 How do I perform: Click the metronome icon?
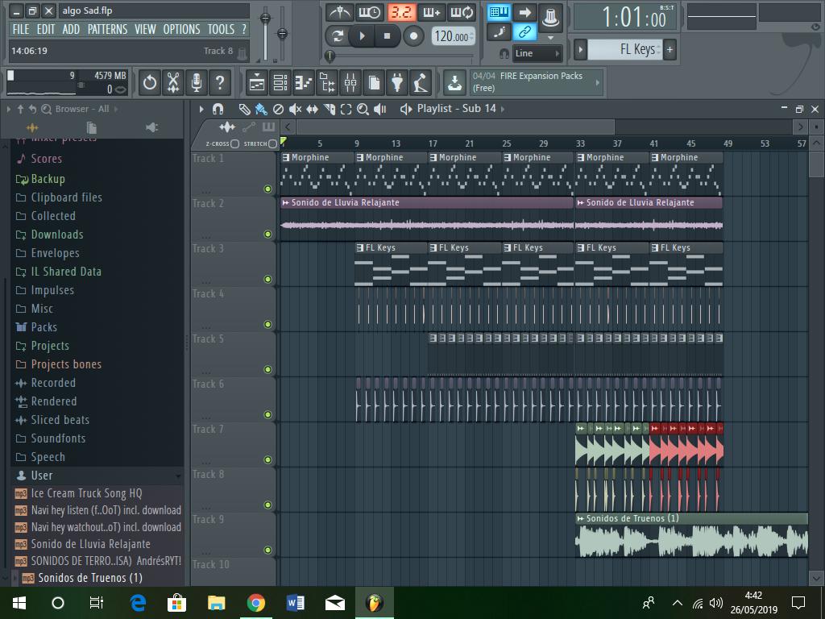coord(339,11)
